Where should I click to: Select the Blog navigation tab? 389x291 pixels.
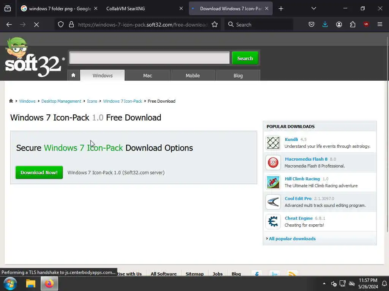238,75
